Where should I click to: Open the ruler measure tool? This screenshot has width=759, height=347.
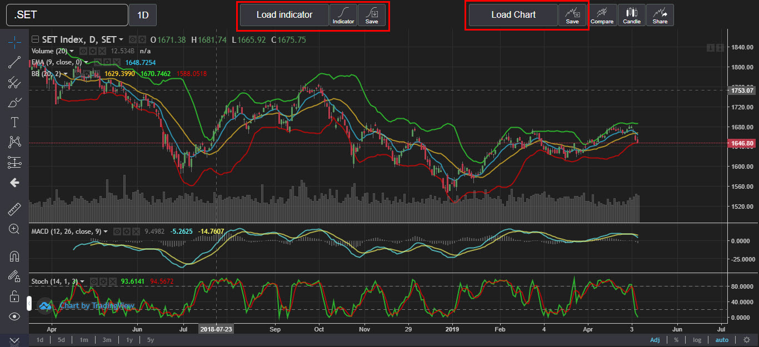pos(14,209)
